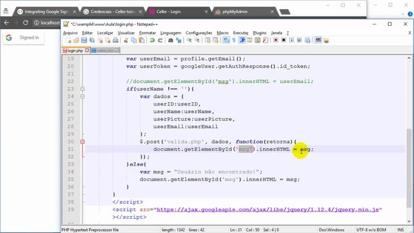This screenshot has width=414, height=233.
Task: Click the Paste toolbar icon
Action: pyautogui.click(x=142, y=40)
